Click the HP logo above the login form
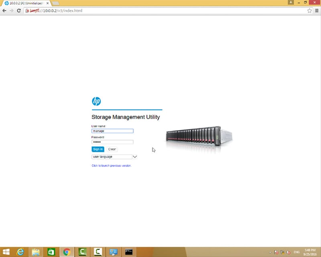This screenshot has width=321, height=257. tap(96, 101)
